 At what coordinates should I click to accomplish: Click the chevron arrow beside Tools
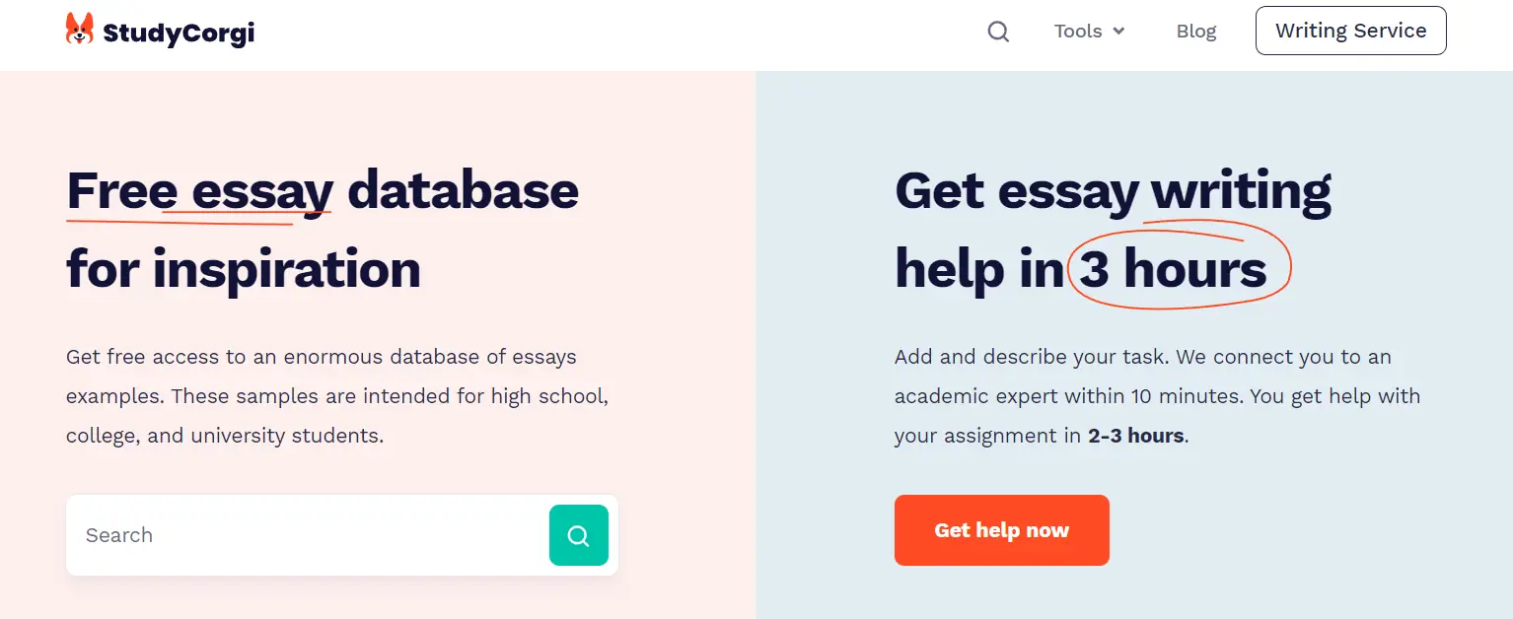[x=1118, y=32]
